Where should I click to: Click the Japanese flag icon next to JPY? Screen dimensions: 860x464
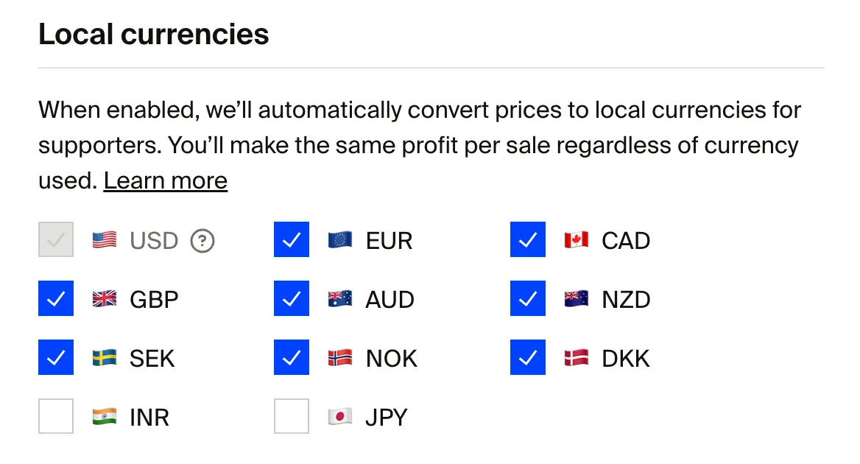[339, 416]
